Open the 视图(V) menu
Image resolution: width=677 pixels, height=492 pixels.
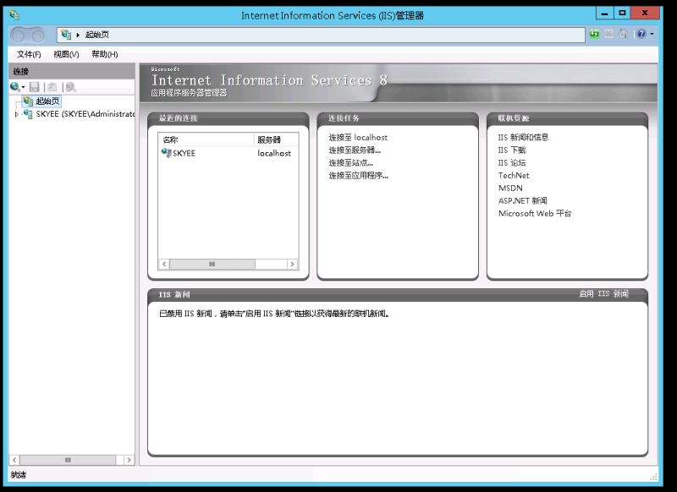[x=66, y=54]
